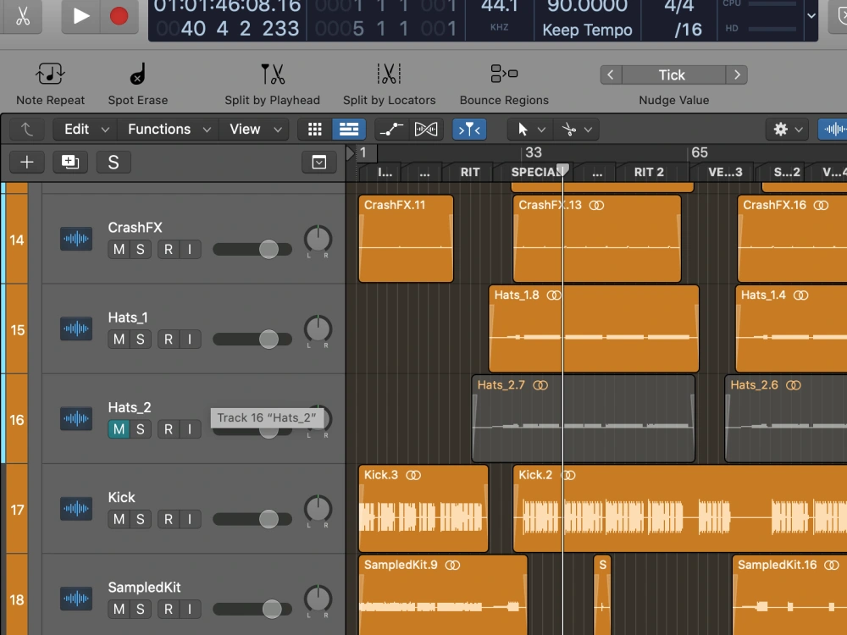Select the CrashFX.11 region
Viewport: 847px width, 635px height.
point(406,239)
